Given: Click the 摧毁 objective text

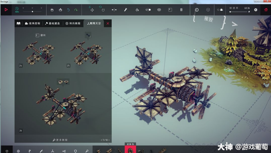Looking at the screenshot, I should pyautogui.click(x=208, y=19).
